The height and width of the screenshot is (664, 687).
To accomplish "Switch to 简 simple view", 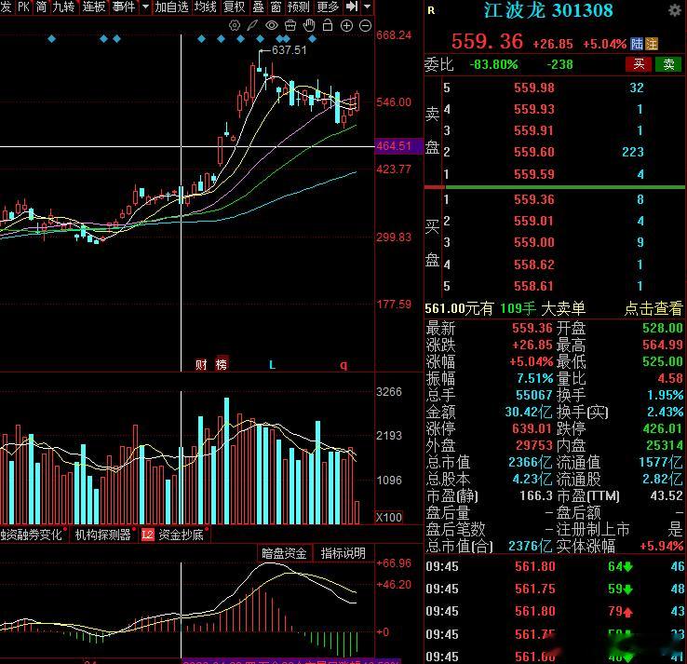I will (41, 7).
